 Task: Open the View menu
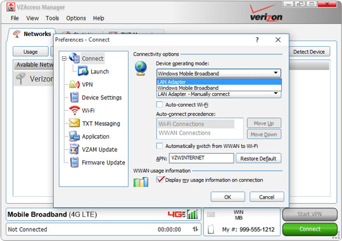[x=32, y=18]
